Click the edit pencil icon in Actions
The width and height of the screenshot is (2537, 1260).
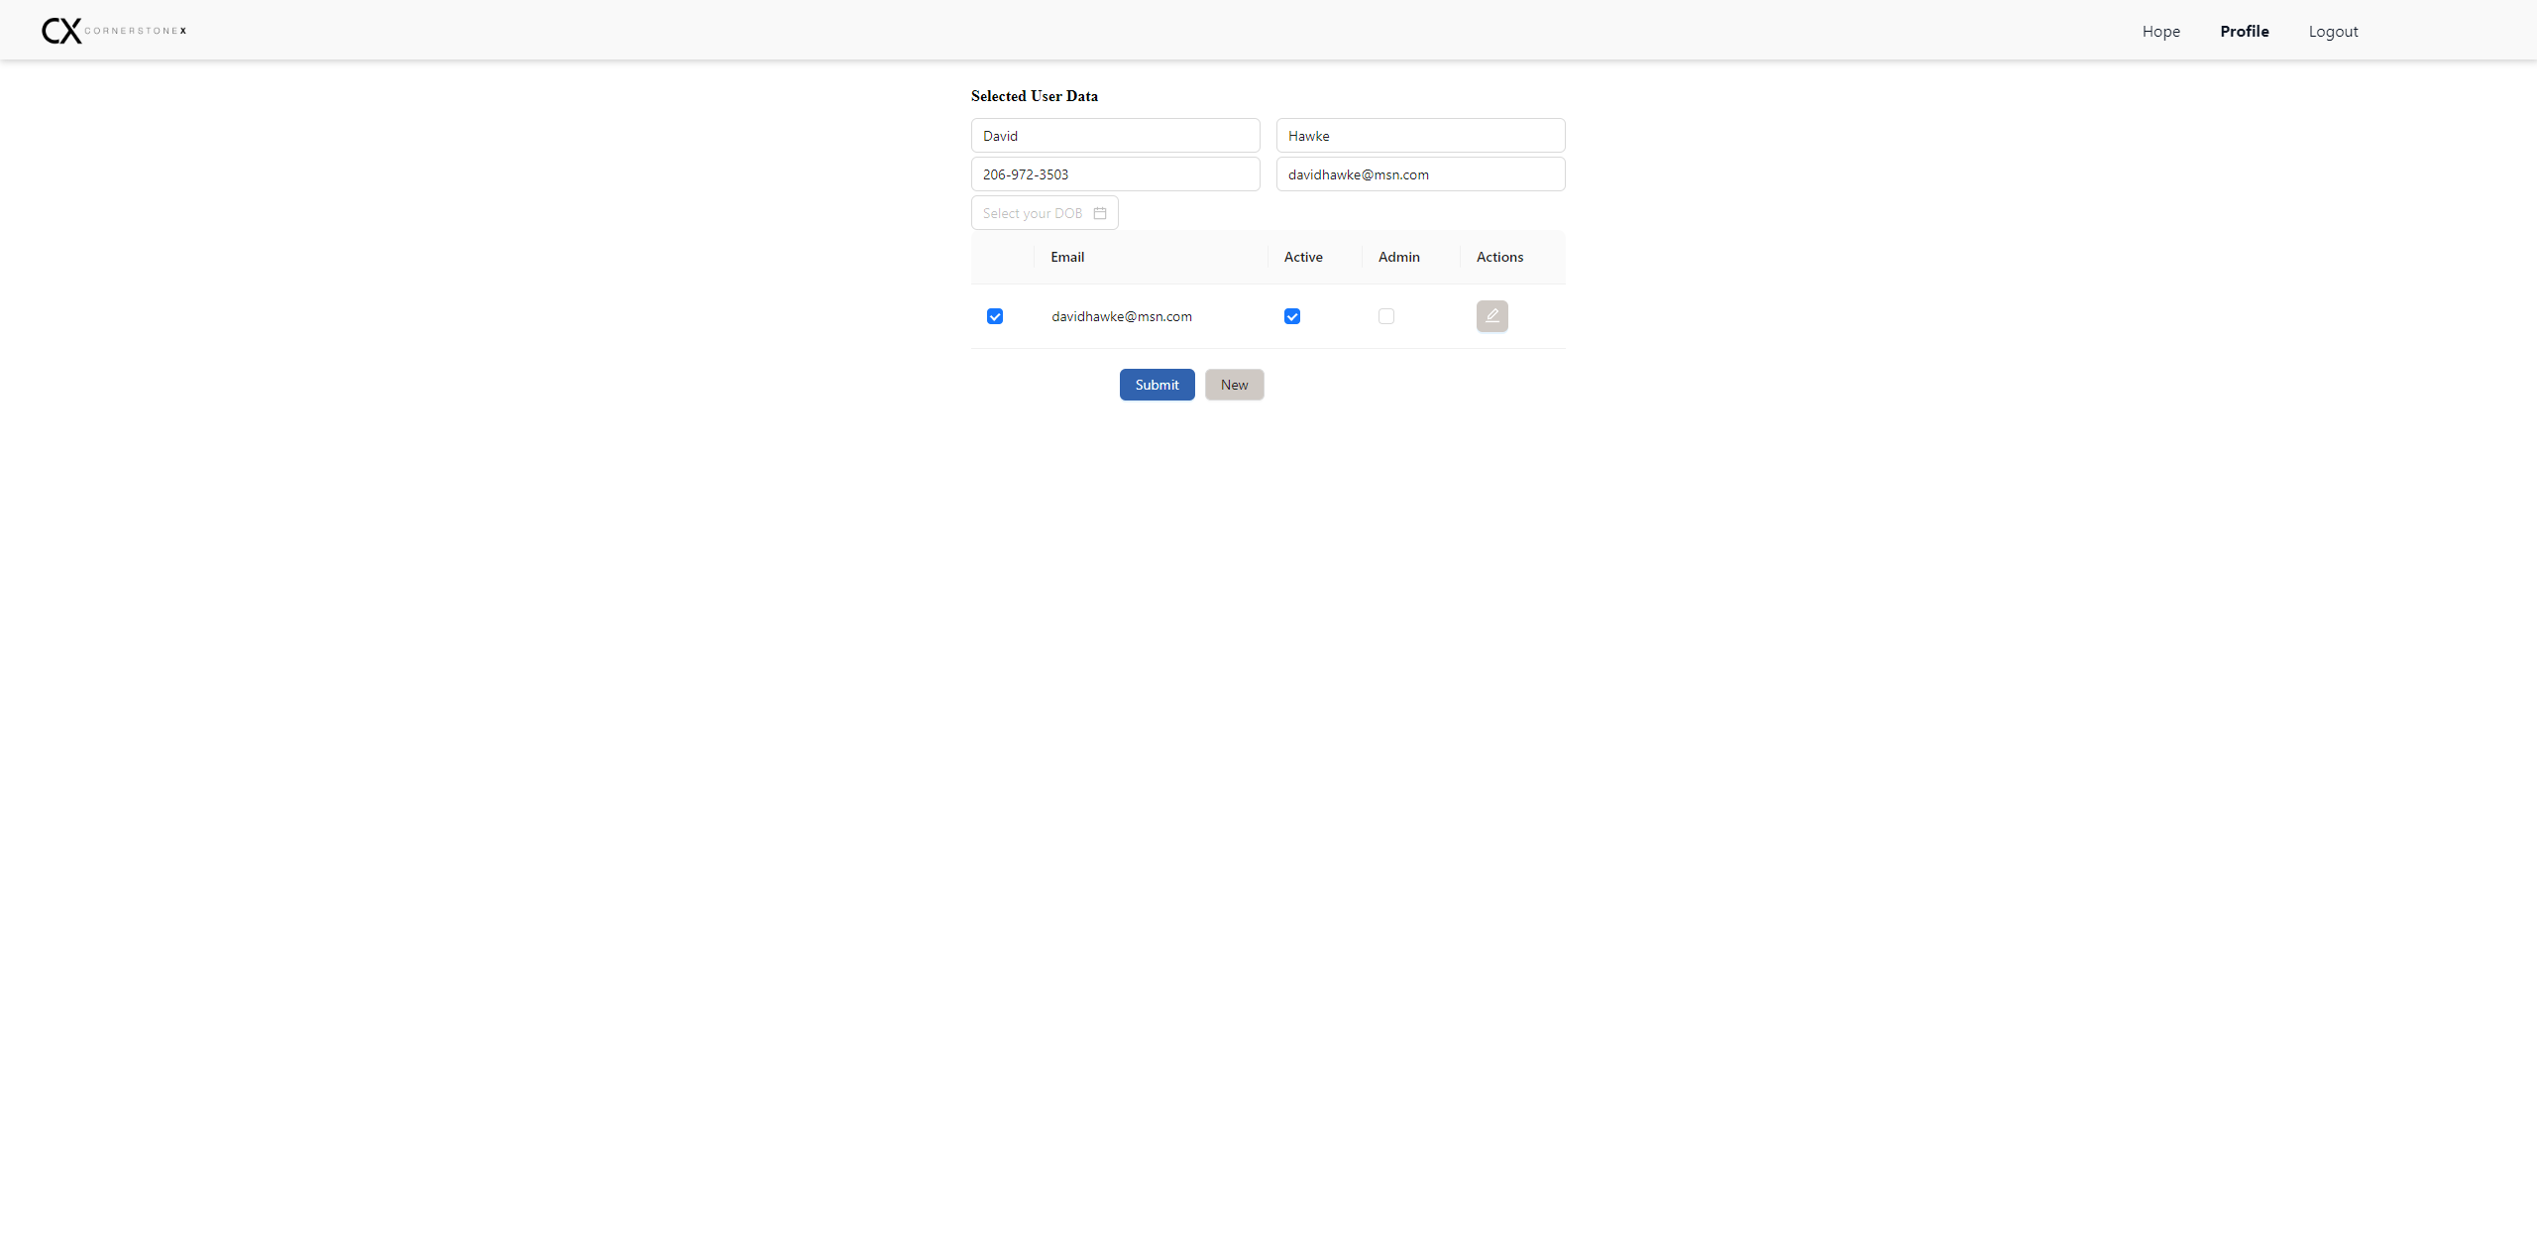1491,316
